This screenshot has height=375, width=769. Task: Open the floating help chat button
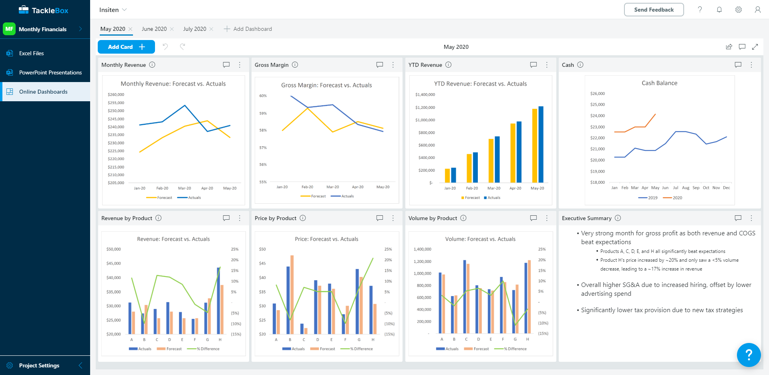pos(749,355)
